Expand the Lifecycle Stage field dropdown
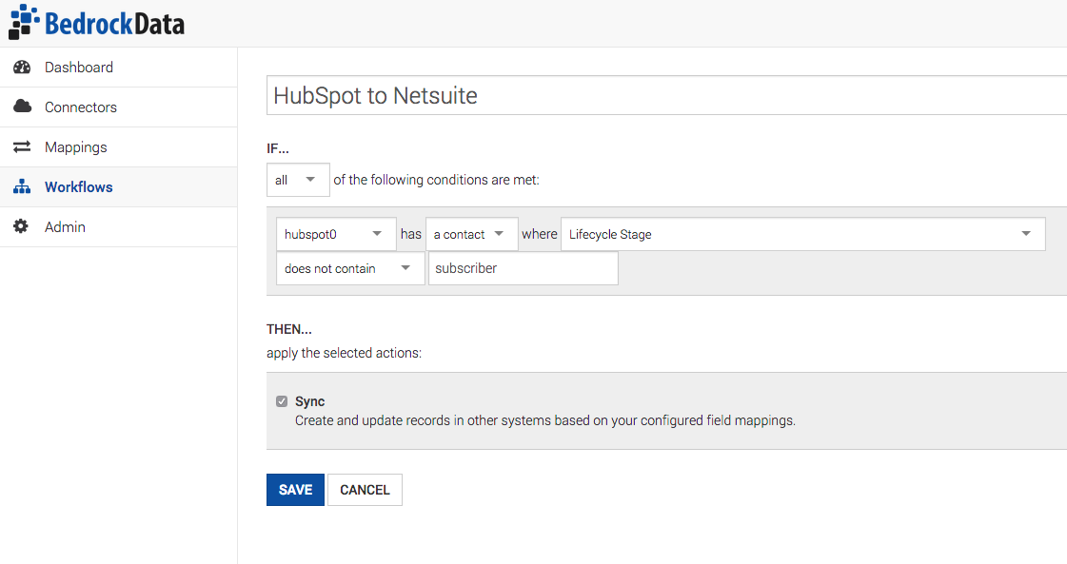The height and width of the screenshot is (564, 1067). click(801, 234)
